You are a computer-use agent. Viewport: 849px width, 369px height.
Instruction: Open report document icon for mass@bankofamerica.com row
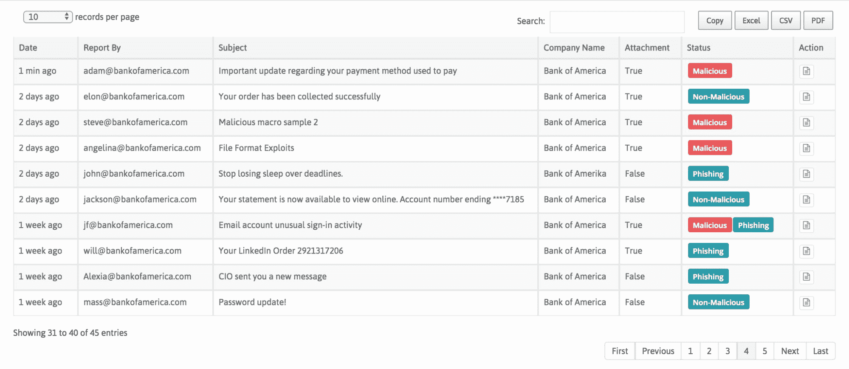click(806, 302)
